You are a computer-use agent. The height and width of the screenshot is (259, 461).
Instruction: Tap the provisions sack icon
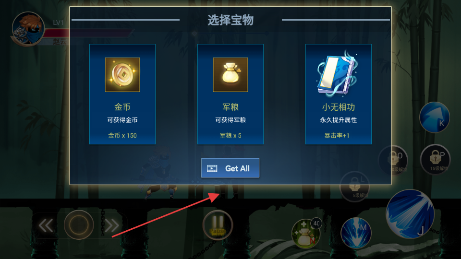230,75
